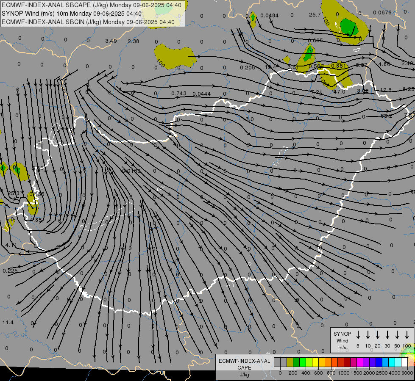Viewport: 415px width, 381px height.
Task: Click the 200 tick label in CAPE legend
Action: tap(293, 373)
